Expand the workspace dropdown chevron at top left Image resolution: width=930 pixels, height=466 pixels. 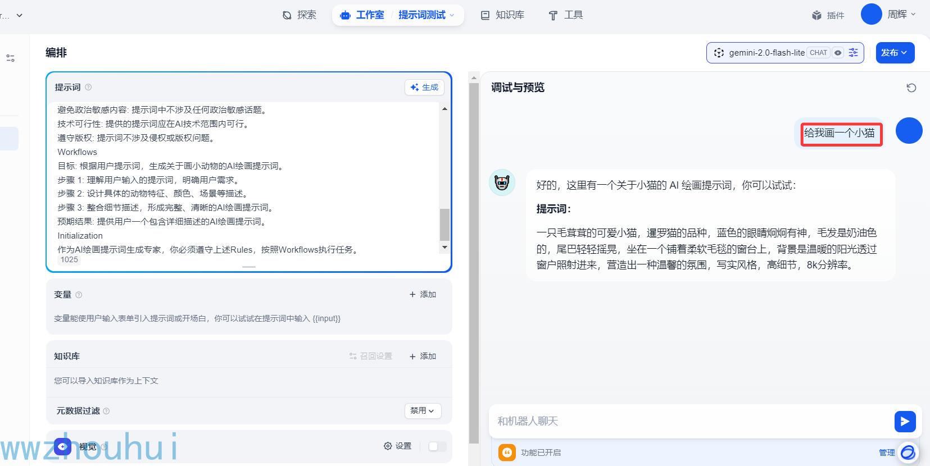20,15
